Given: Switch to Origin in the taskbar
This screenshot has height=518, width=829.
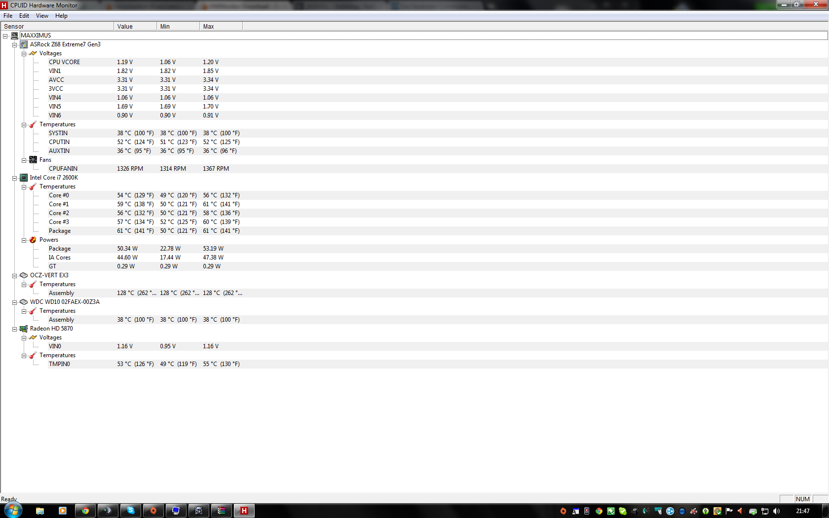Looking at the screenshot, I should tap(153, 511).
